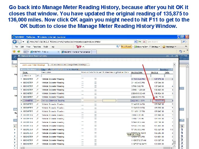Click the Meter filter field containing odometer
This screenshot has width=199, height=149.
[29, 76]
